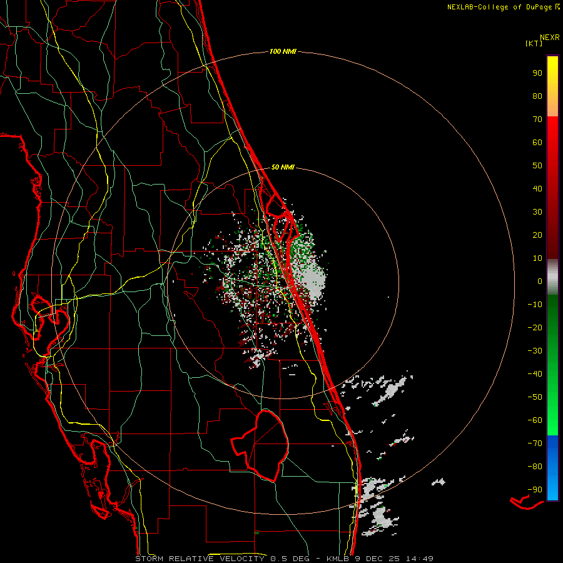Click the 50 value on velocity scale
Screen dimensions: 563x563
(537, 166)
